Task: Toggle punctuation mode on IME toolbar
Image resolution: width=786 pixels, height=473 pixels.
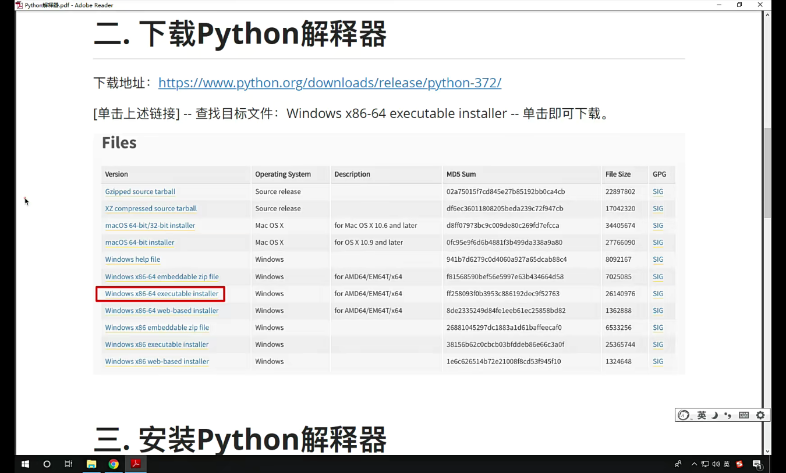Action: (x=728, y=415)
